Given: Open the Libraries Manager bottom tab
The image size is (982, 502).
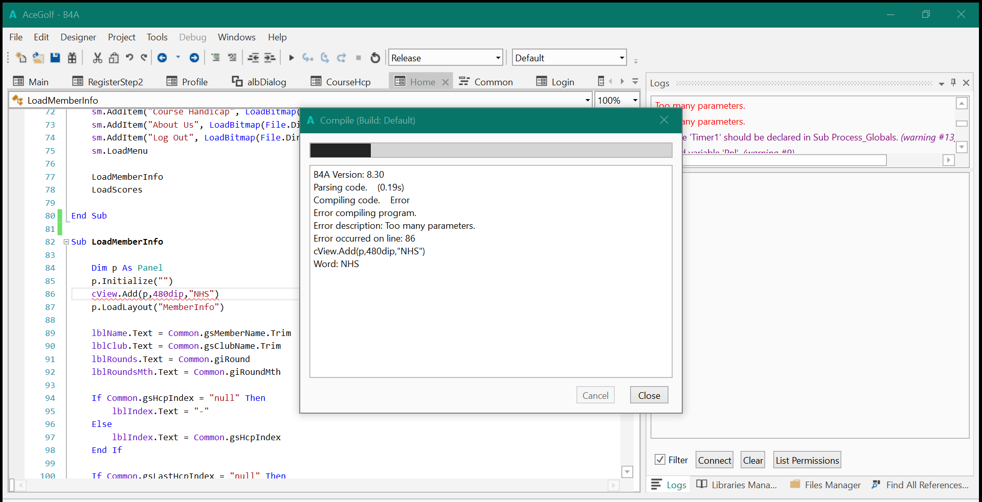Looking at the screenshot, I should pos(737,485).
